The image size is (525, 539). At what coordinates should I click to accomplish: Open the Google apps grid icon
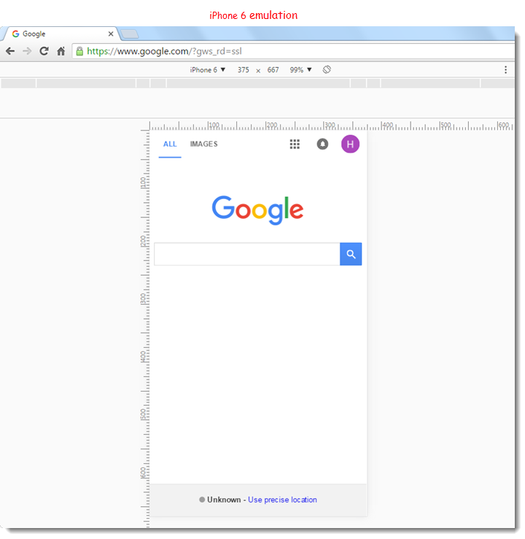tap(295, 144)
